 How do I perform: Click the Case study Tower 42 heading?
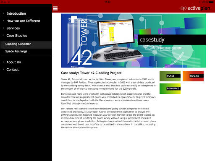pos(91,73)
